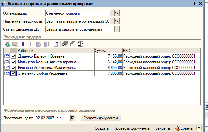The height and width of the screenshot is (132, 208).
Task: Click РКО cell in Мальцева row
Action: 161,62
